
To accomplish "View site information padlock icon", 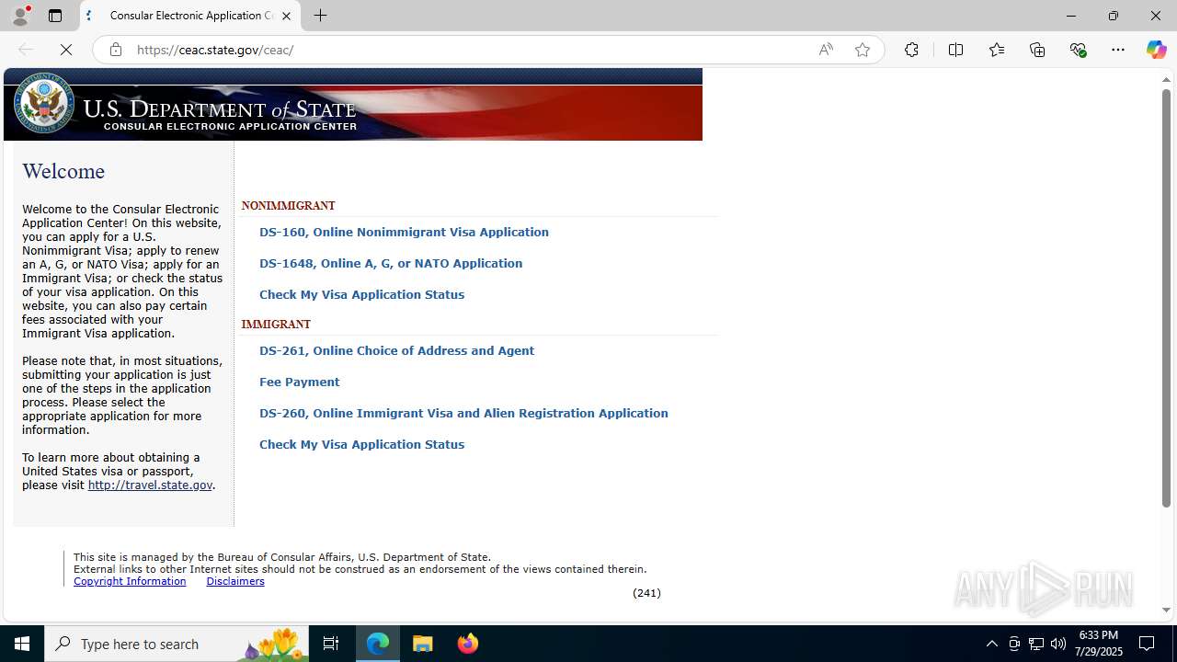I will point(115,50).
